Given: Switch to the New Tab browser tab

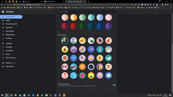Looking at the screenshot, I should [x=32, y=2].
